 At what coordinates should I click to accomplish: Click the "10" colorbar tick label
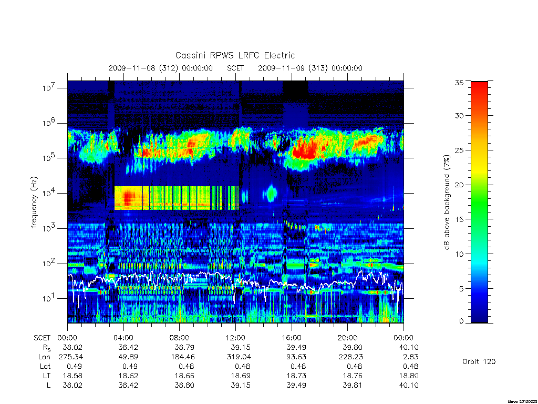[x=459, y=254]
